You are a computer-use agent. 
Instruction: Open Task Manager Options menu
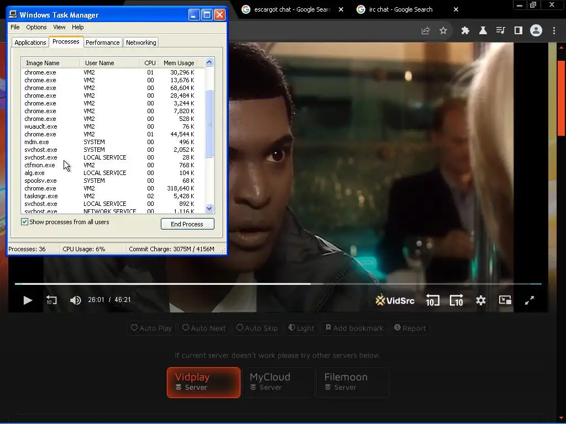36,27
